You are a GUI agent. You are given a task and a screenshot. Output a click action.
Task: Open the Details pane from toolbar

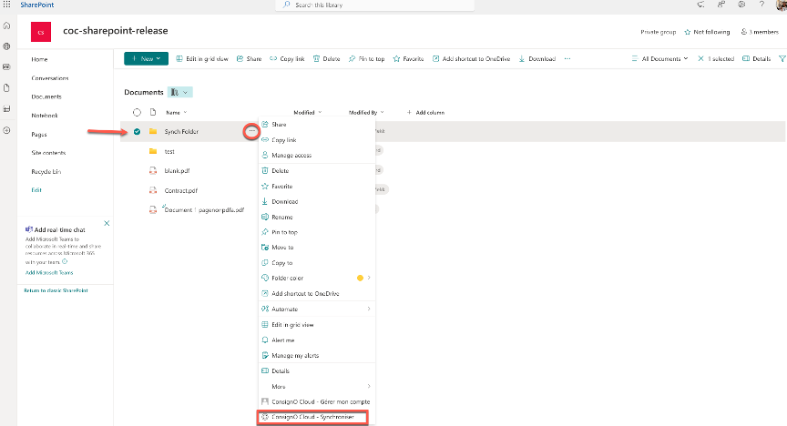tap(757, 59)
